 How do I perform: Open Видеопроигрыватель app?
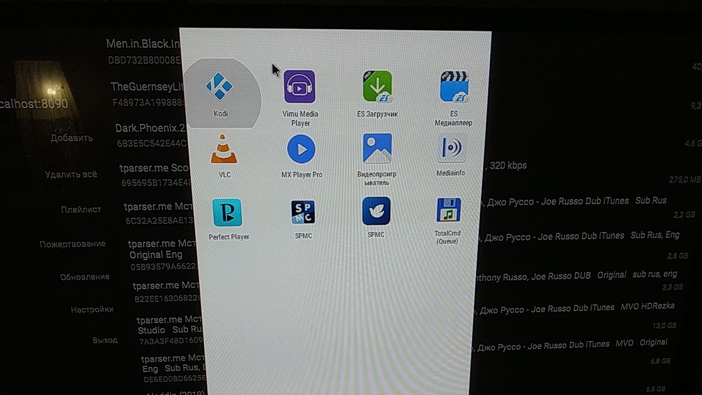(x=377, y=160)
